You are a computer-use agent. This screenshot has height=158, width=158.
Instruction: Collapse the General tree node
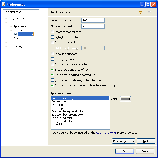coord(6,22)
